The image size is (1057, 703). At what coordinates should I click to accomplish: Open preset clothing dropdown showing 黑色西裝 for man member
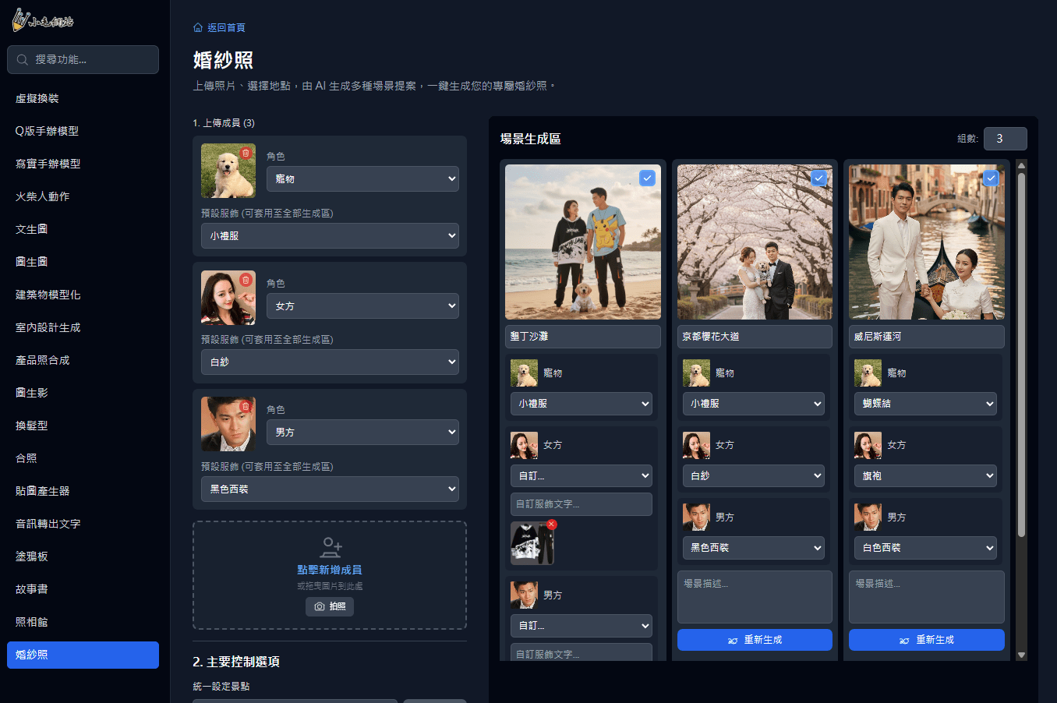point(330,489)
